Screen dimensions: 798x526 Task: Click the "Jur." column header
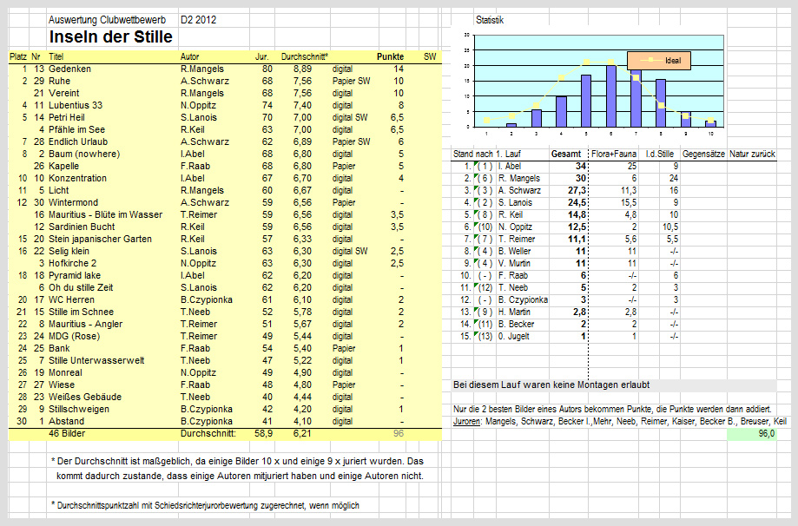point(261,56)
